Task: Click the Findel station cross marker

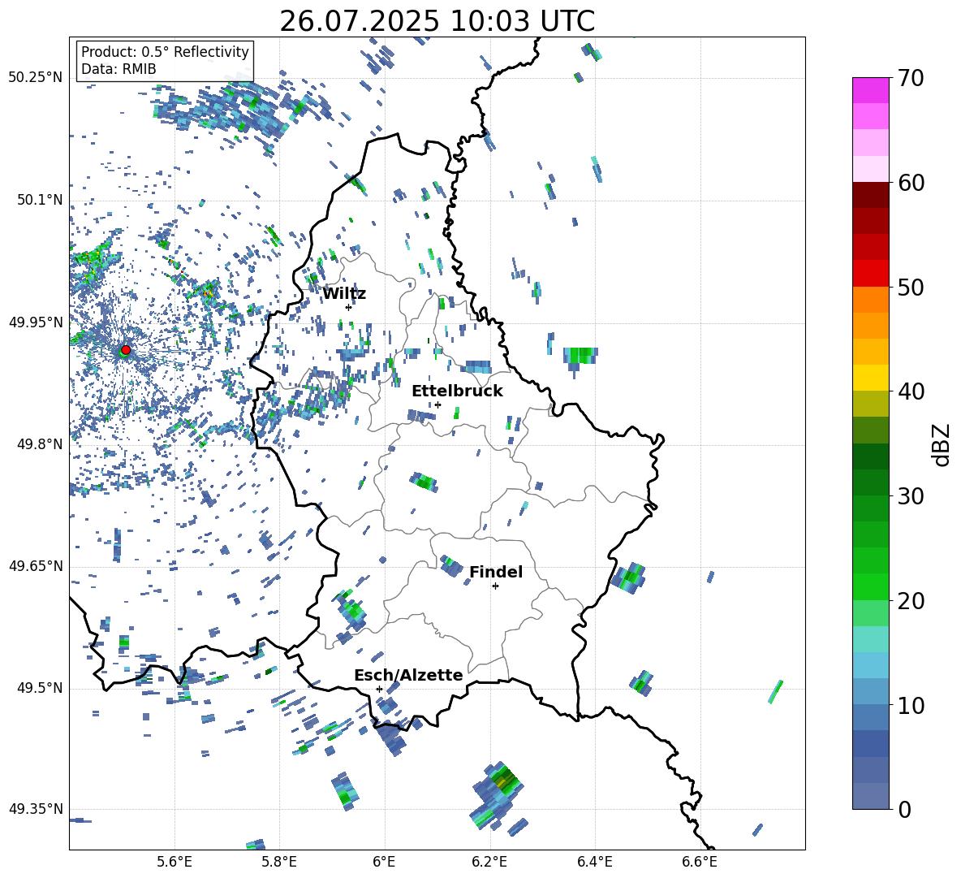Action: coord(495,586)
